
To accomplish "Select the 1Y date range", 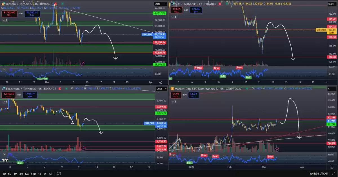I will (40, 174).
